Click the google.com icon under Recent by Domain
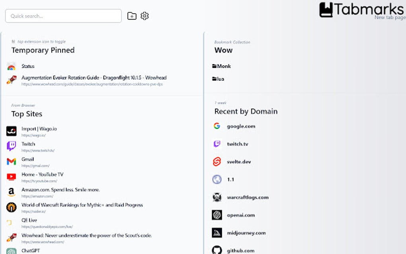The width and height of the screenshot is (406, 254). 217,125
